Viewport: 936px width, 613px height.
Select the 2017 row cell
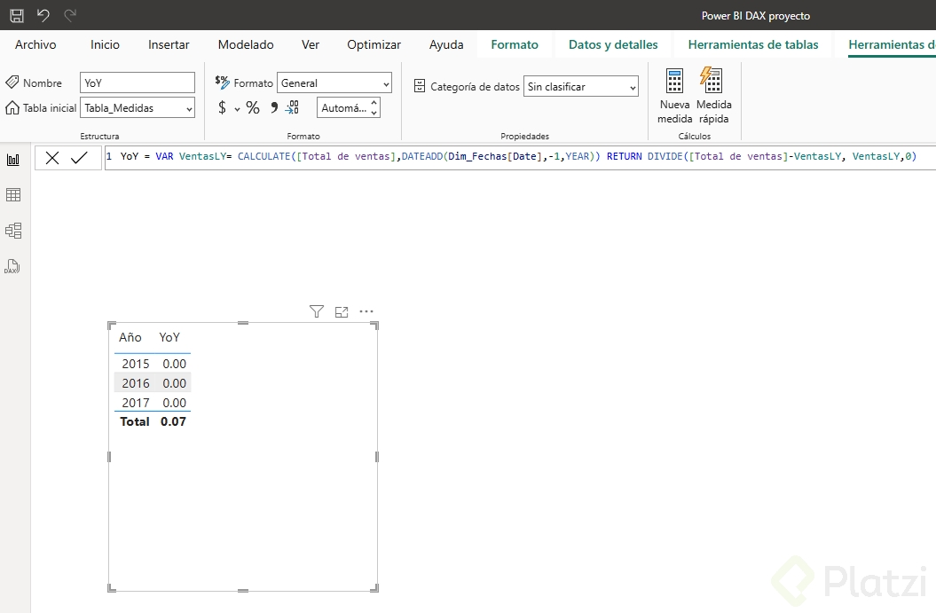[x=136, y=403]
